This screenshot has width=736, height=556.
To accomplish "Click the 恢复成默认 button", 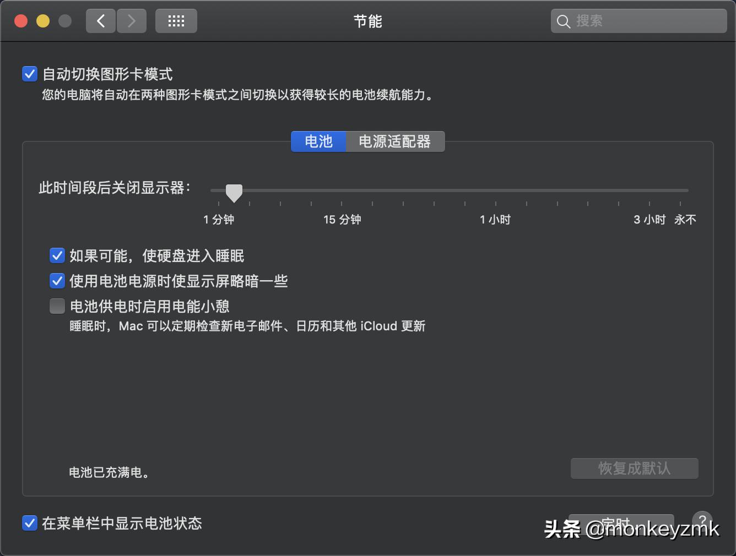I will (x=634, y=468).
